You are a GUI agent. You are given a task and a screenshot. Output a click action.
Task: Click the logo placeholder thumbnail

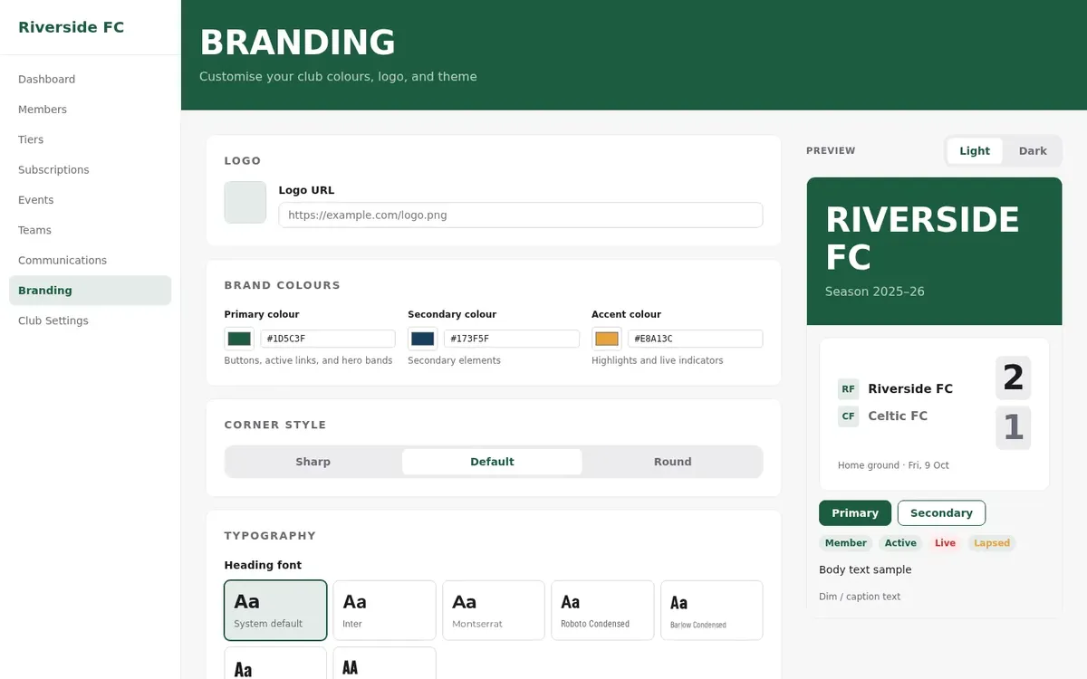[245, 202]
